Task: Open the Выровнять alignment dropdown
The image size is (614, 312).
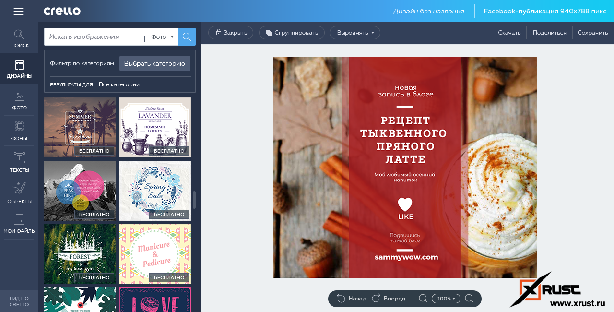Action: tap(354, 33)
